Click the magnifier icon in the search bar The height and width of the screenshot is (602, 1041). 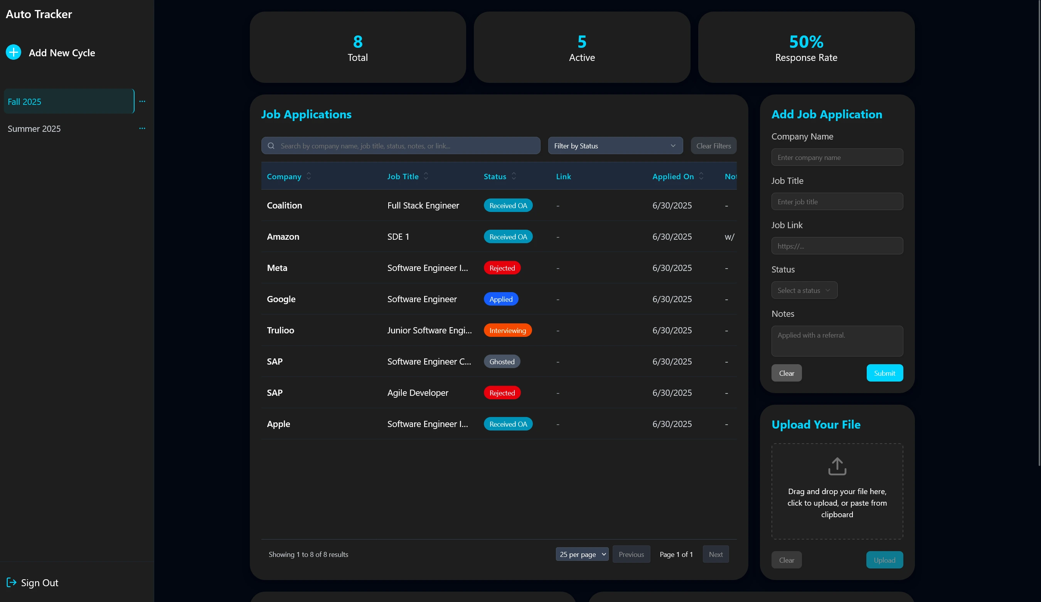pos(271,146)
